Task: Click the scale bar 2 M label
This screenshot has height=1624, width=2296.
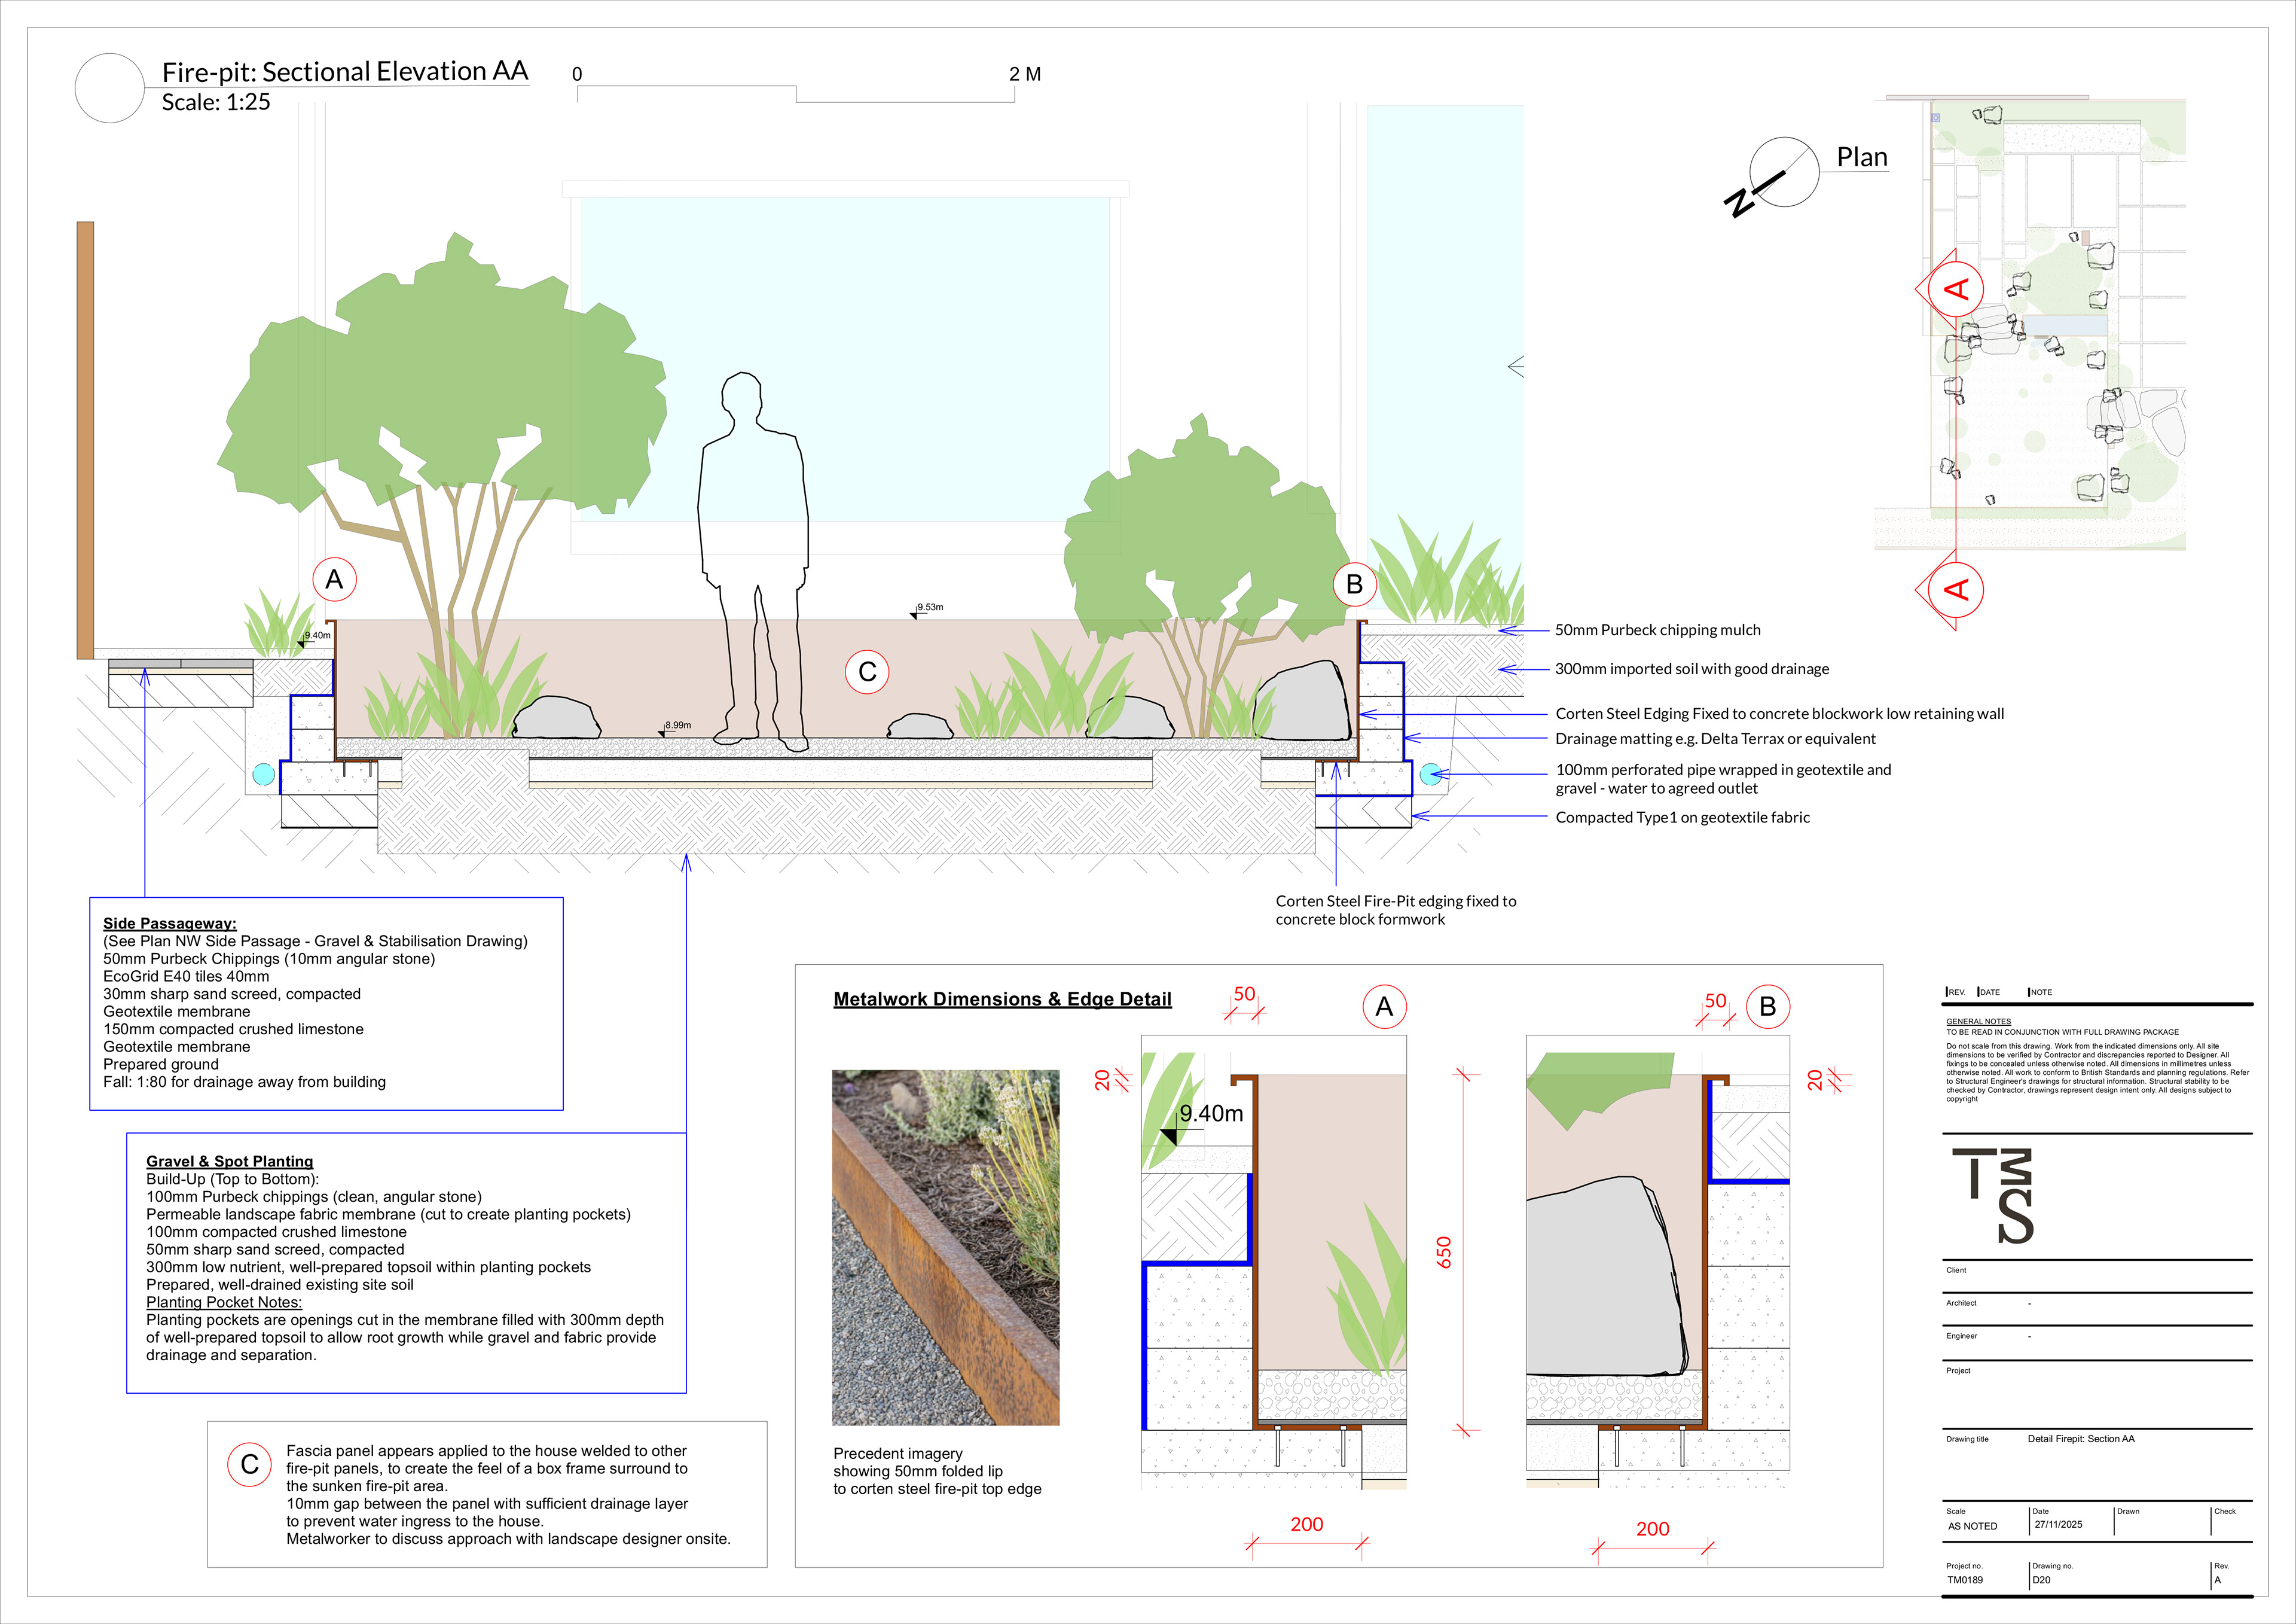Action: tap(1024, 74)
